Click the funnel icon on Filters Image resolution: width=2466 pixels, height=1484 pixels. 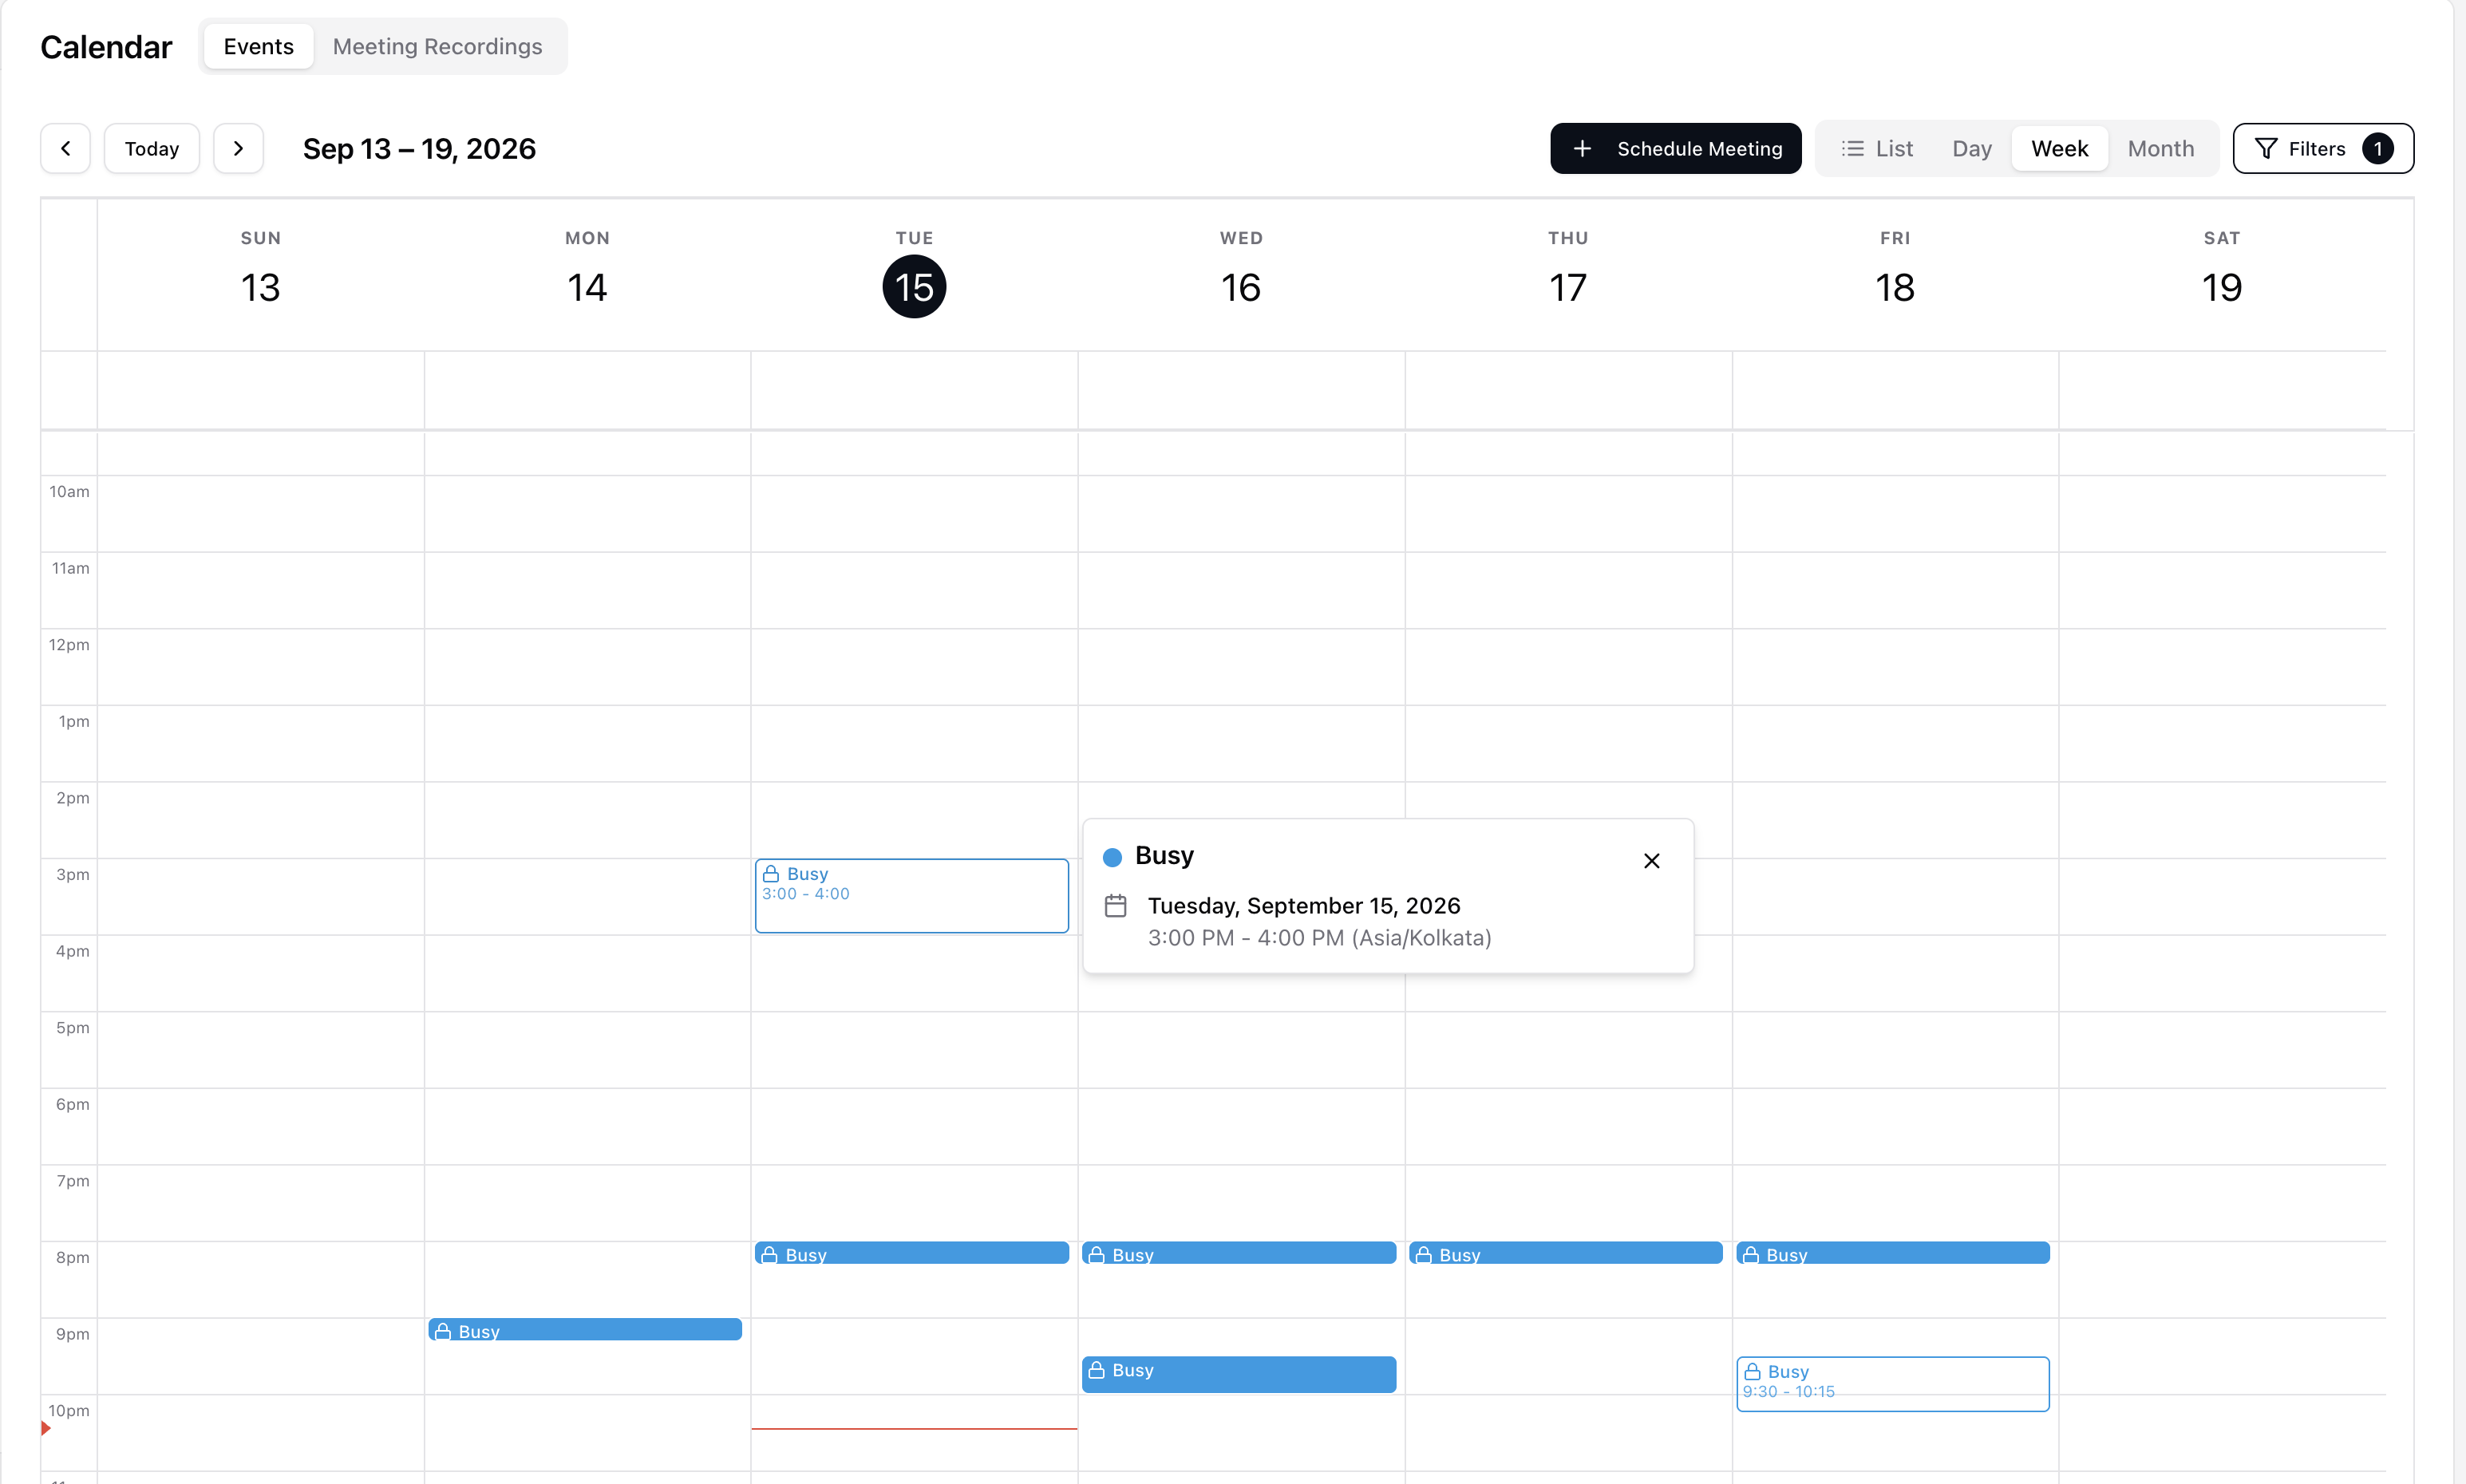point(2266,148)
